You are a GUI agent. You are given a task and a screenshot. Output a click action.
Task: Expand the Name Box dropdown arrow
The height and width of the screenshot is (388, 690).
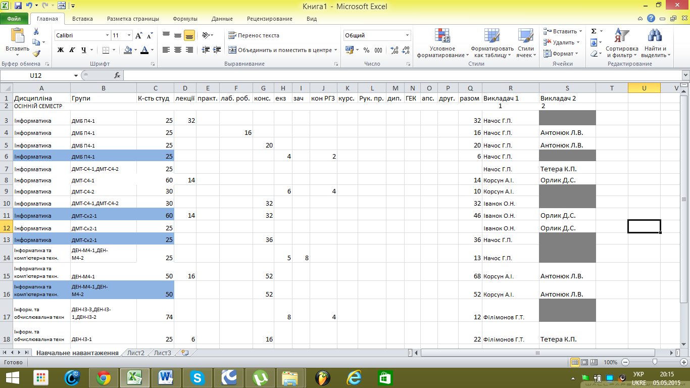click(76, 75)
